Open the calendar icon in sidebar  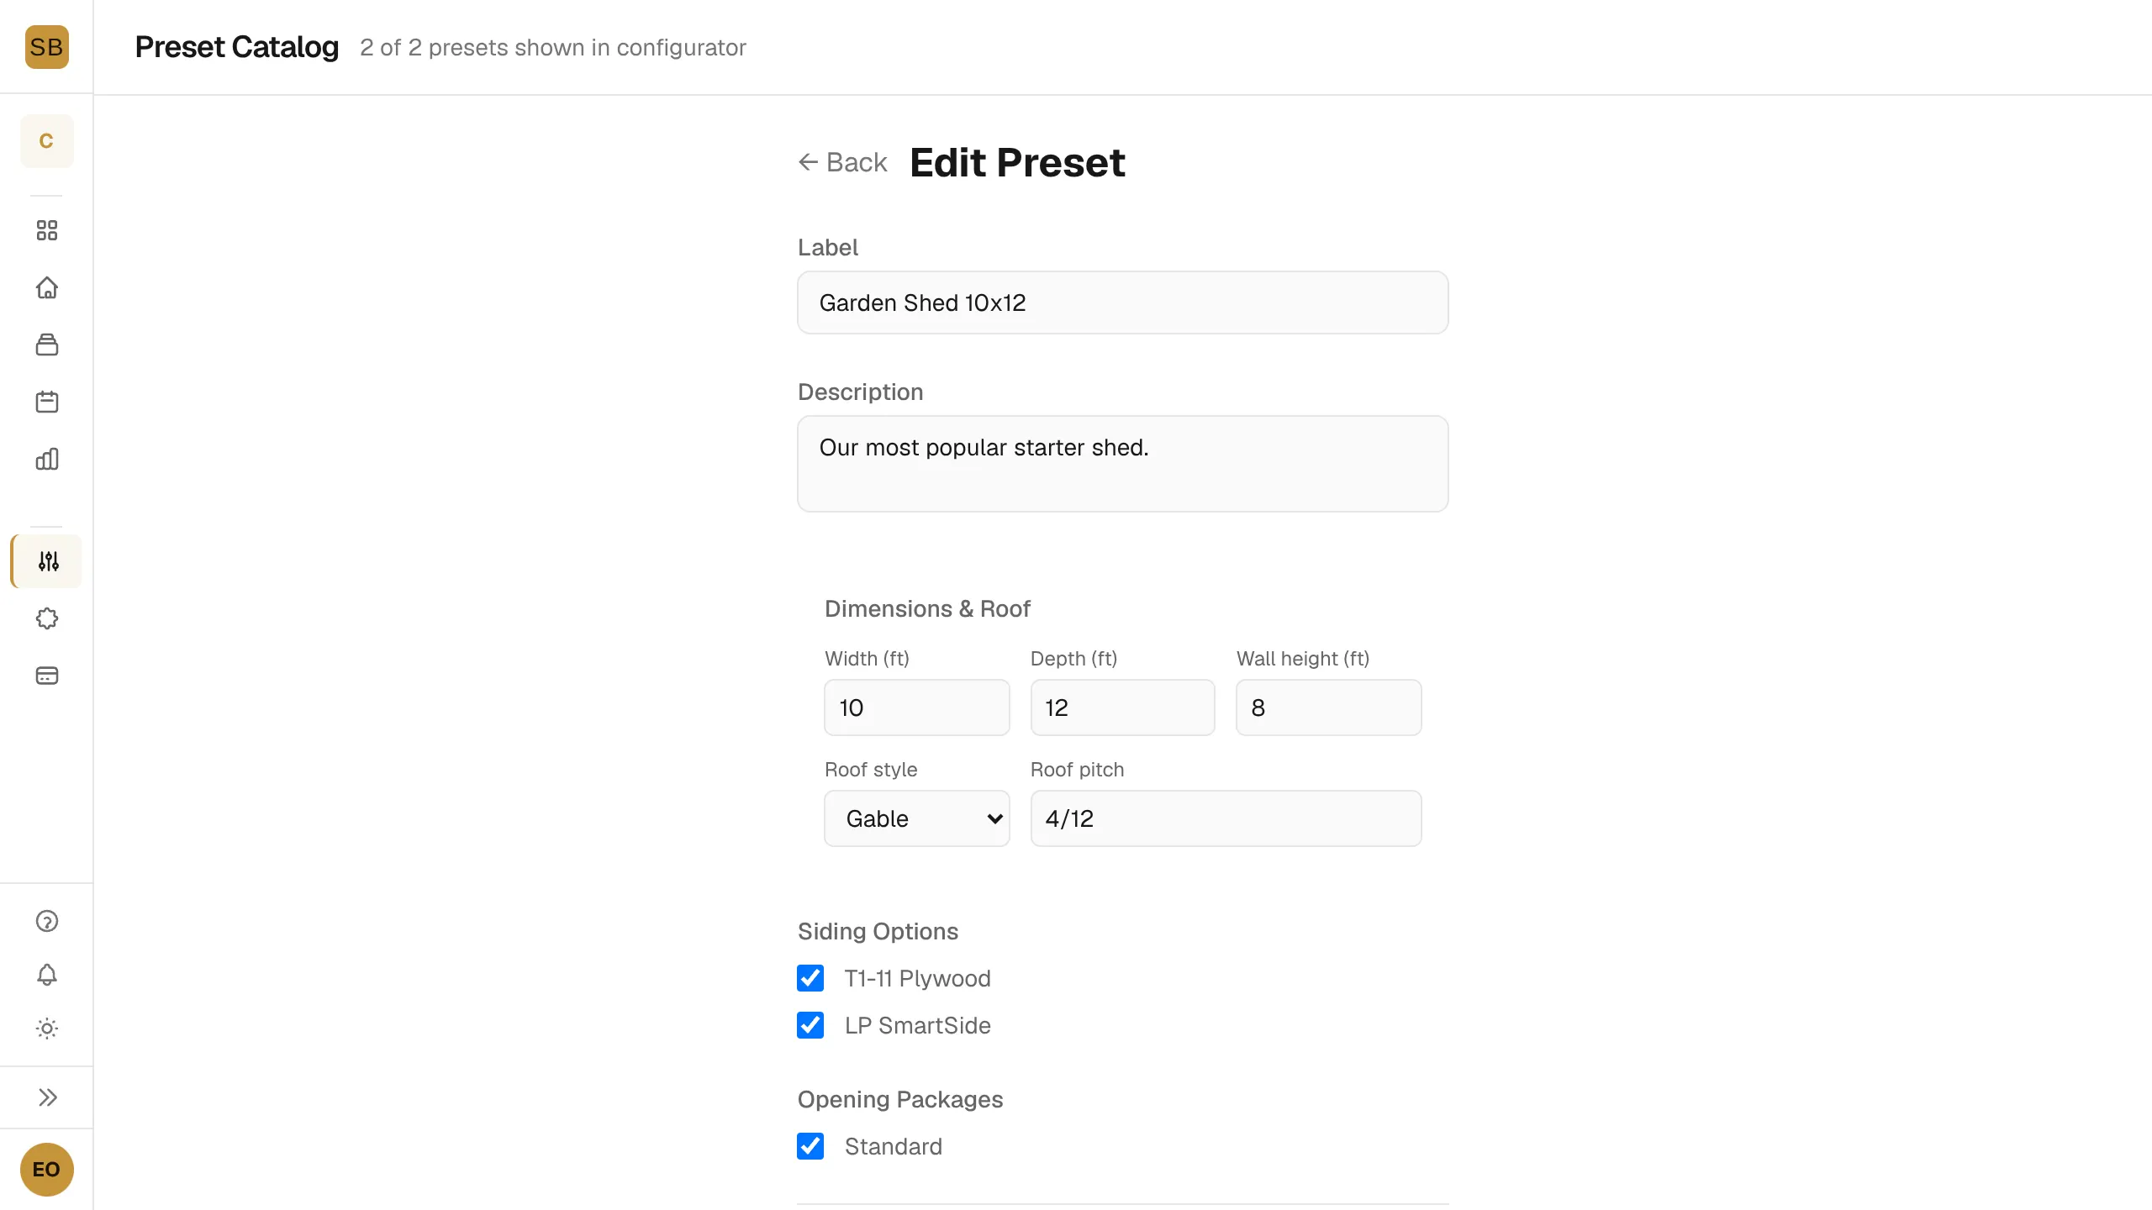(46, 402)
